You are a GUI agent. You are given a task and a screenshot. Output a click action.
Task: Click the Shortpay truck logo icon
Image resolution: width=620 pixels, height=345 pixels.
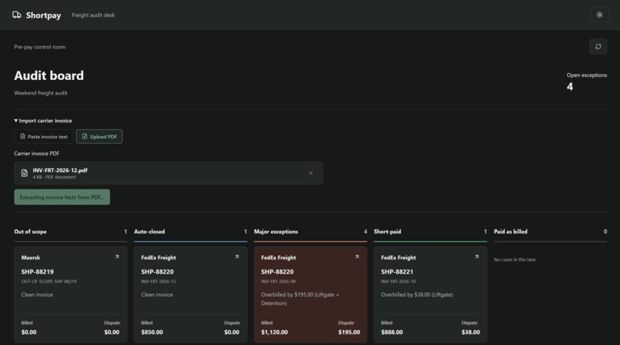17,15
